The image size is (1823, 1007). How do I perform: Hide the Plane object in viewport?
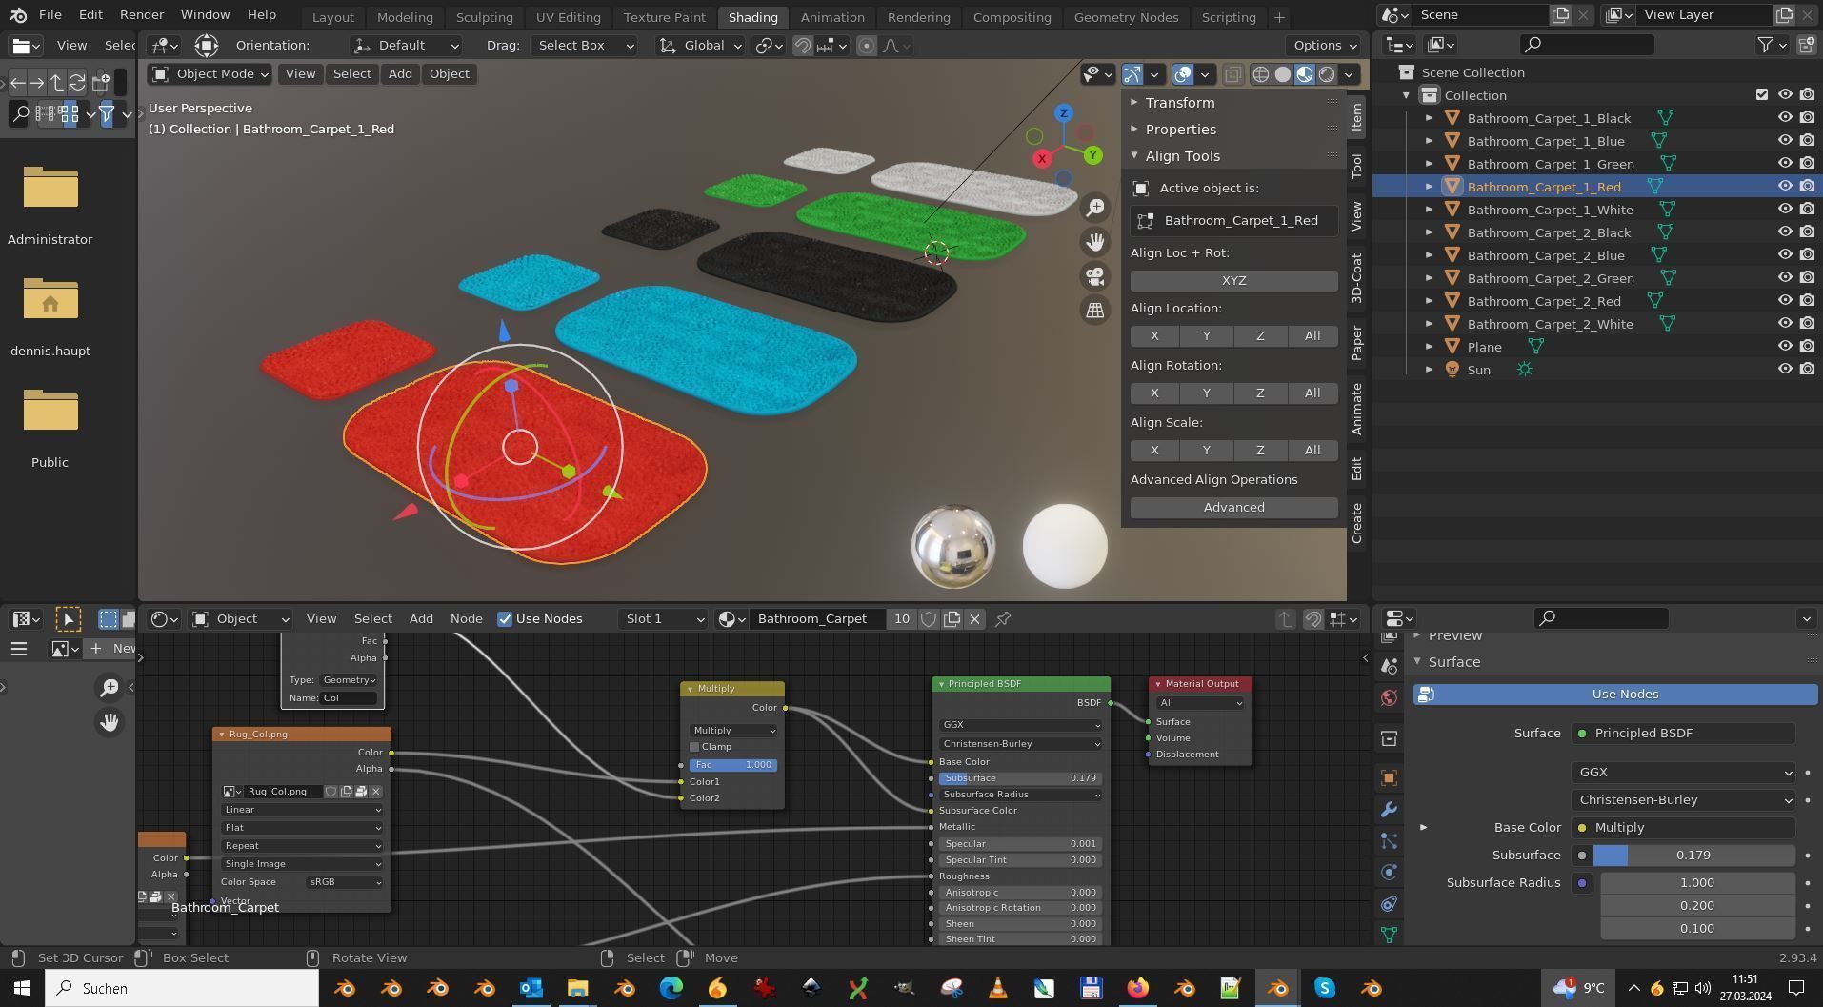tap(1785, 347)
